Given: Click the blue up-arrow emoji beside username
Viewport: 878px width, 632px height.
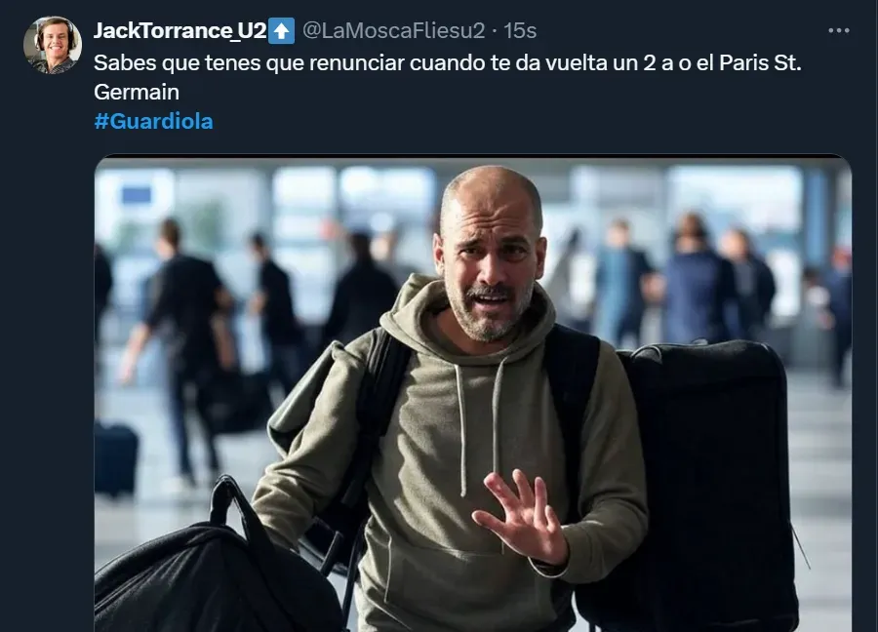Looking at the screenshot, I should point(281,30).
